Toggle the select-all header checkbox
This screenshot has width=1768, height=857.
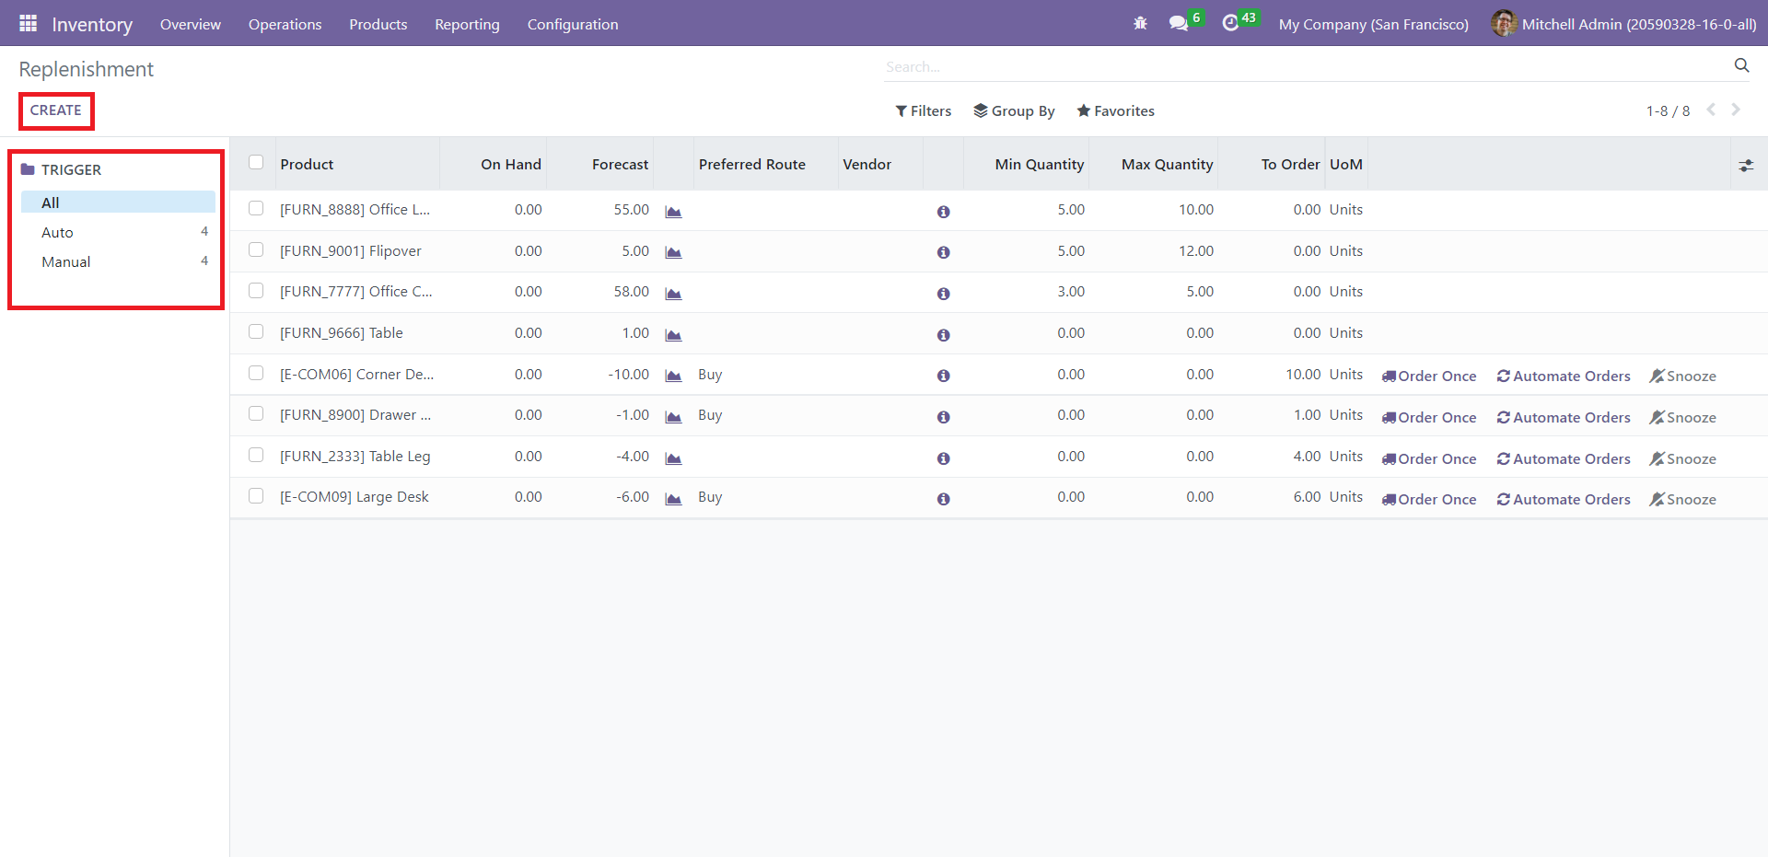(256, 162)
